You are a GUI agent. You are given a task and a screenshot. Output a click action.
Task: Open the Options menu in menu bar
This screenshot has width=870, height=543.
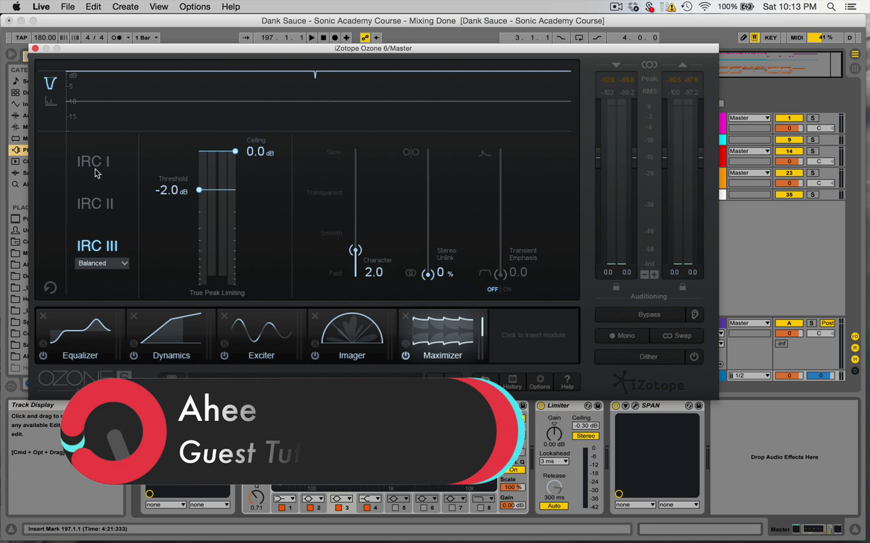194,7
